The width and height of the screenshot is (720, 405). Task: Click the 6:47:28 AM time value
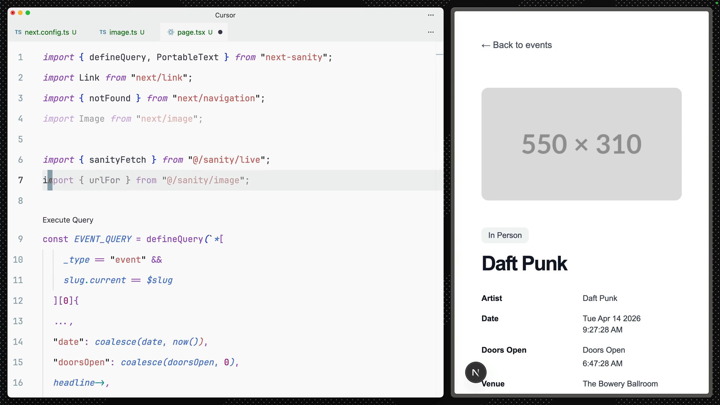(602, 364)
